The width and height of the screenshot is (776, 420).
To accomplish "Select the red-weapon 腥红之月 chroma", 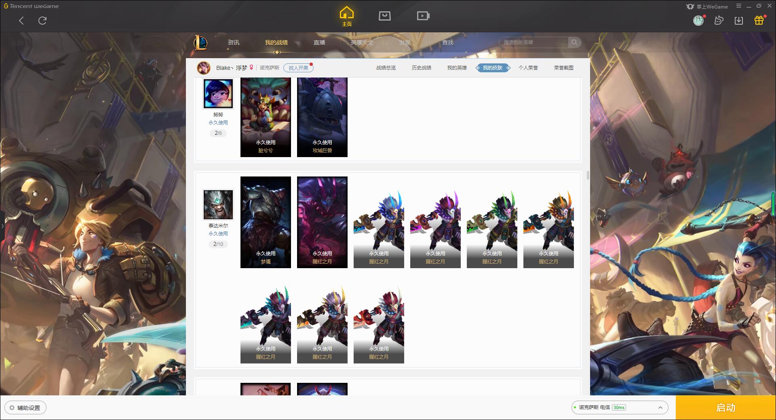I will tap(379, 324).
